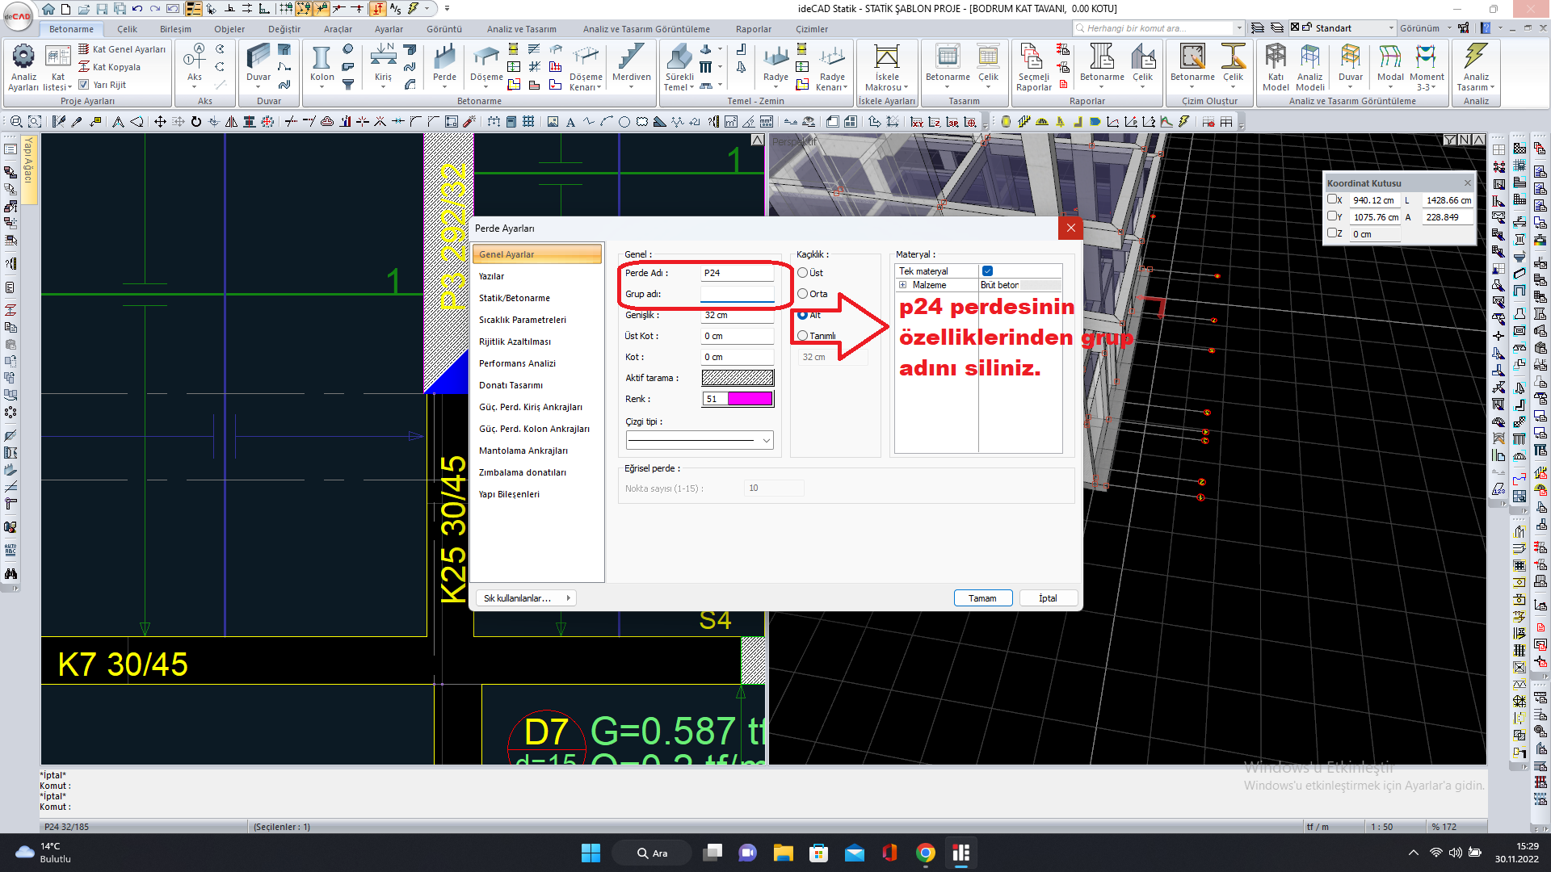Switch to the Birleşim ribbon tab
Screen dimensions: 1551x872
pos(175,29)
